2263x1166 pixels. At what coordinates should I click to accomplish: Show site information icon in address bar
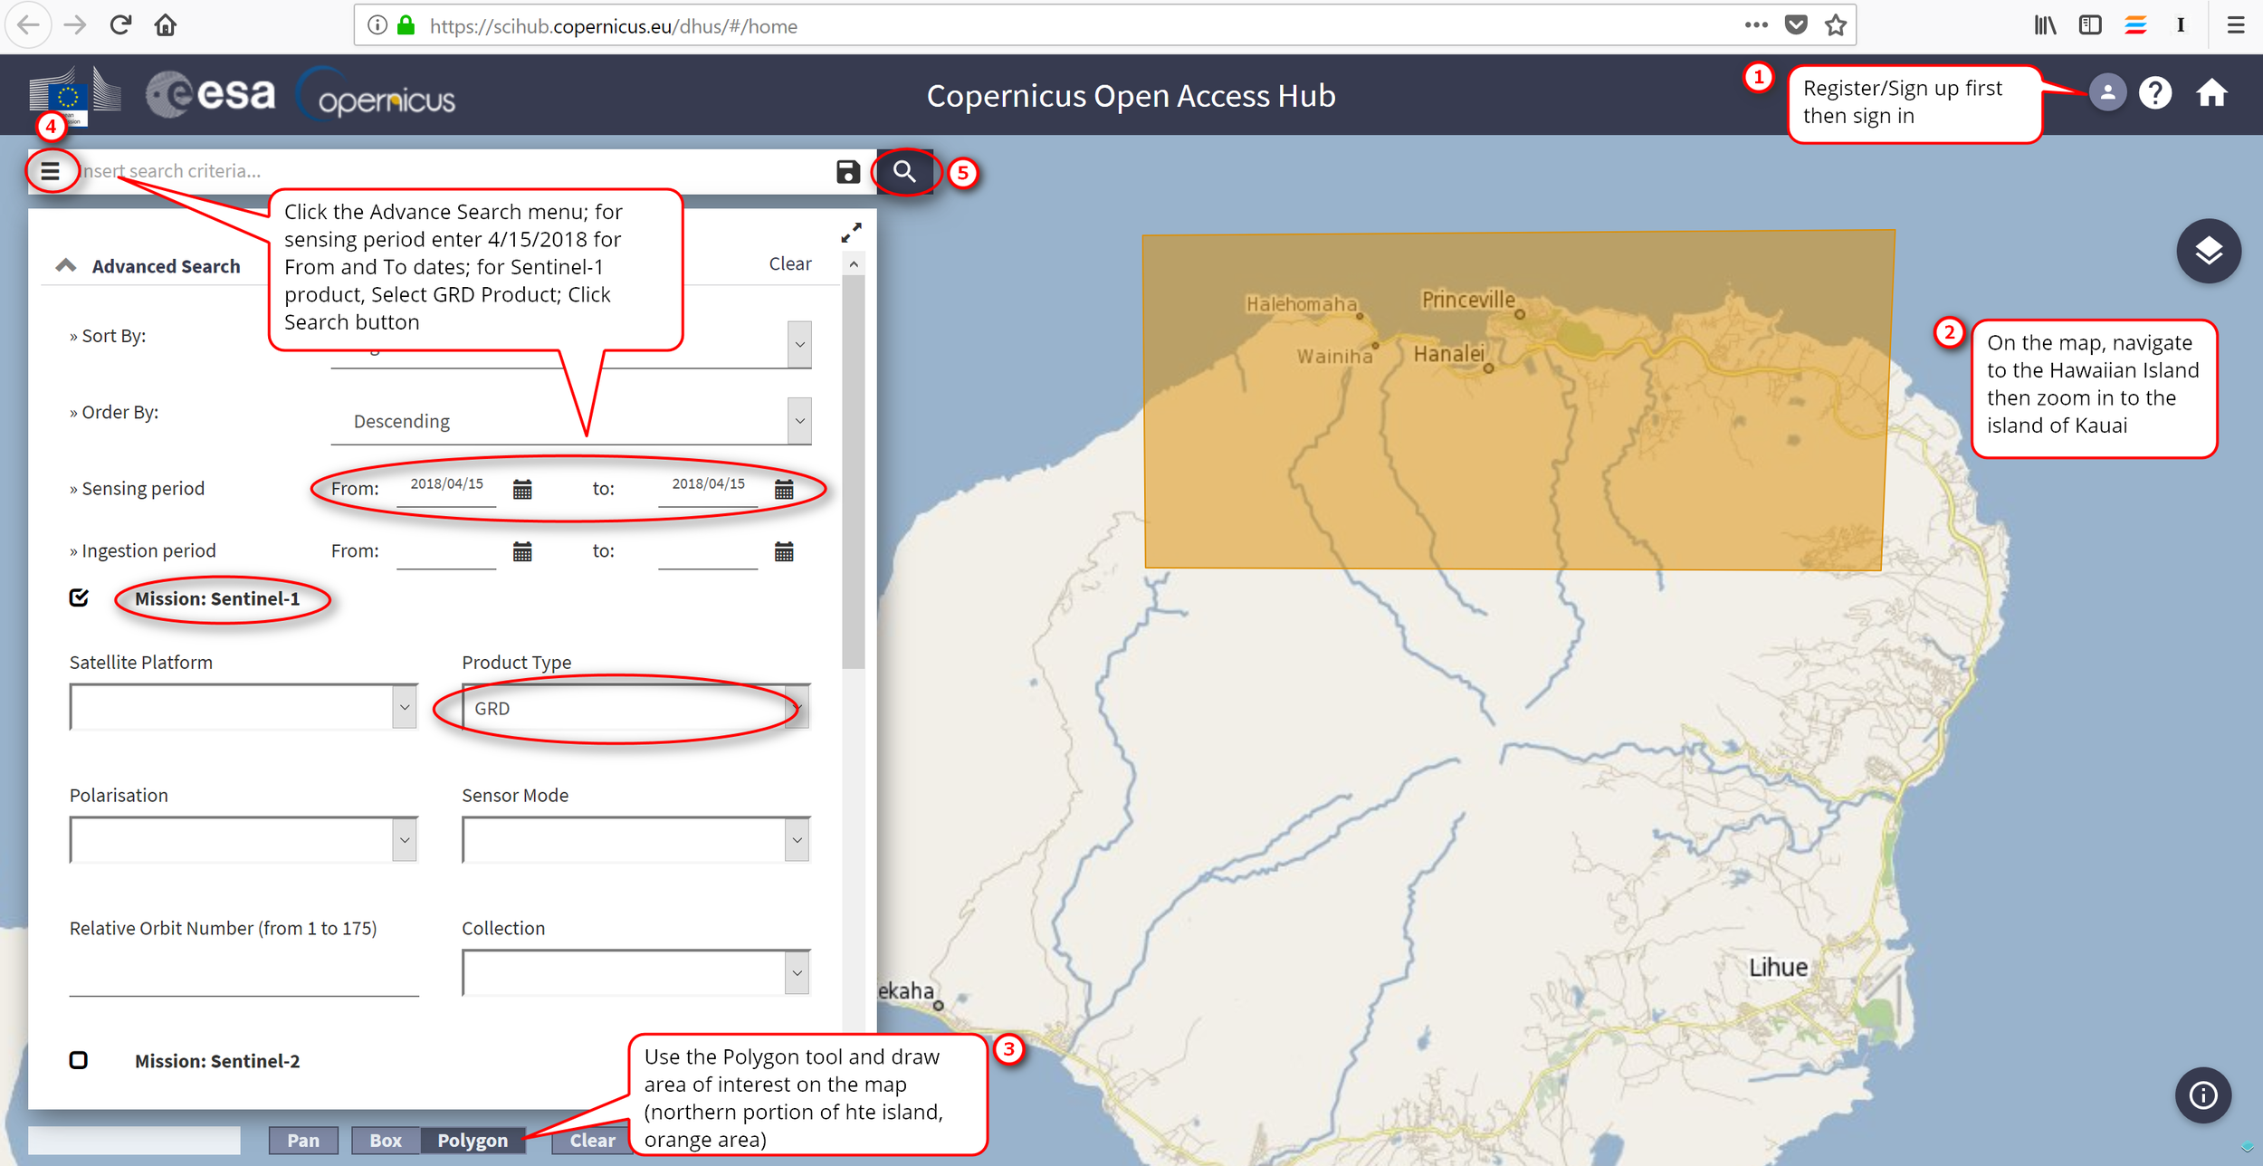[x=377, y=25]
